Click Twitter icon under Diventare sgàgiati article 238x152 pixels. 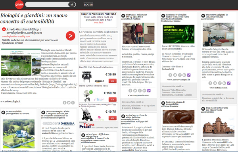point(215,83)
